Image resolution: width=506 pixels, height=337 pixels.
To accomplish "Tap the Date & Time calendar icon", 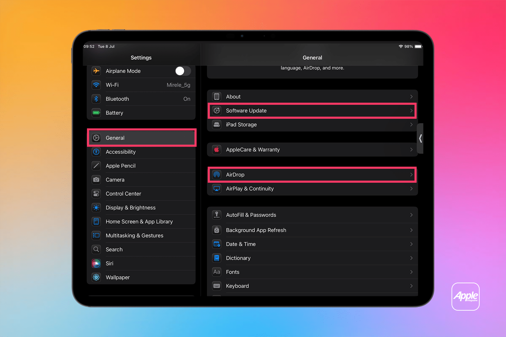I will (x=217, y=244).
